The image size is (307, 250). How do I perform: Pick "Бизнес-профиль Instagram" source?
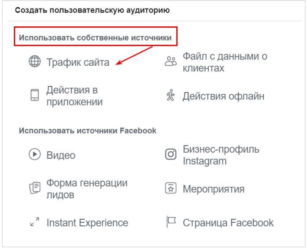pyautogui.click(x=221, y=155)
